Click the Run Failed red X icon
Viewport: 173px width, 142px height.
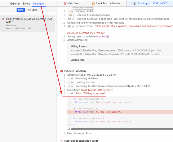[62, 141]
